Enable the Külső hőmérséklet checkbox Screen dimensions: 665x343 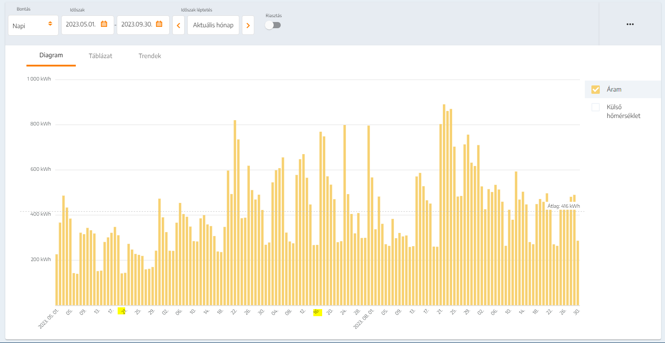[595, 107]
